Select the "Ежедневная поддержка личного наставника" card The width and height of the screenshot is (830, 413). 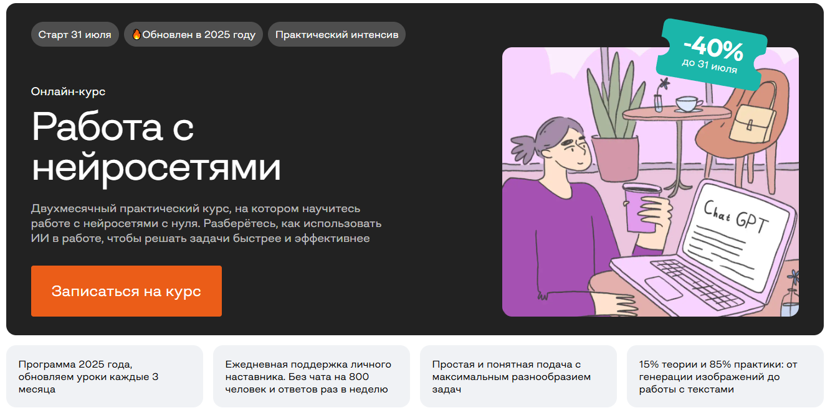pyautogui.click(x=312, y=376)
